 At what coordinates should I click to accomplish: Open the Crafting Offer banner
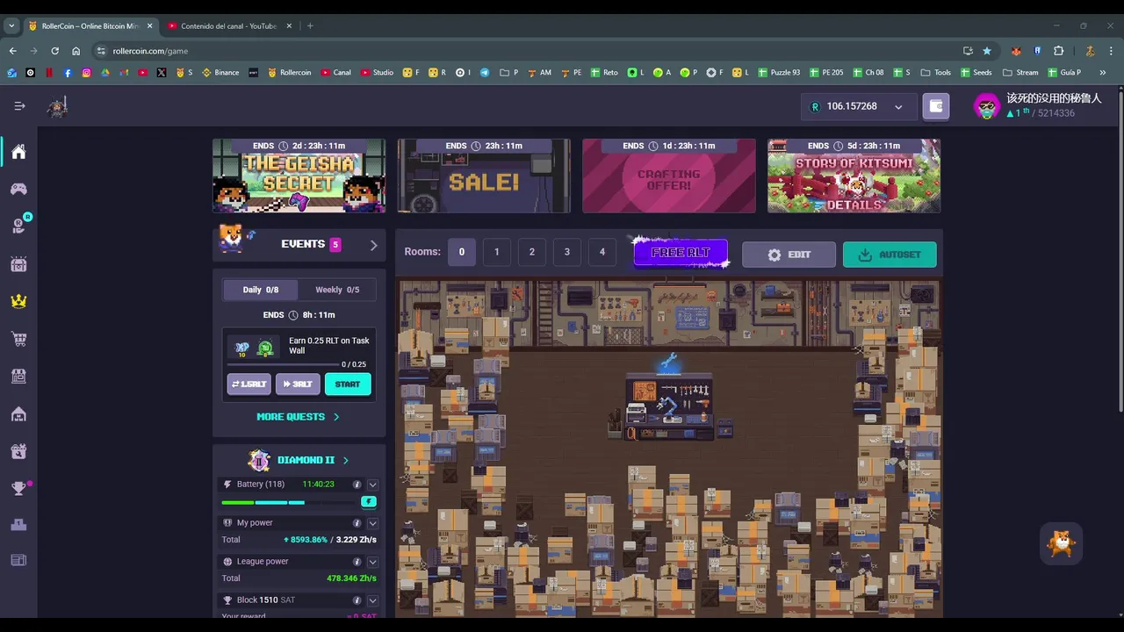pyautogui.click(x=669, y=176)
